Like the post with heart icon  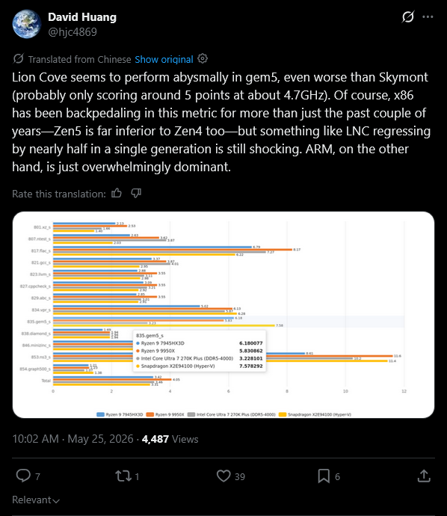coord(223,476)
